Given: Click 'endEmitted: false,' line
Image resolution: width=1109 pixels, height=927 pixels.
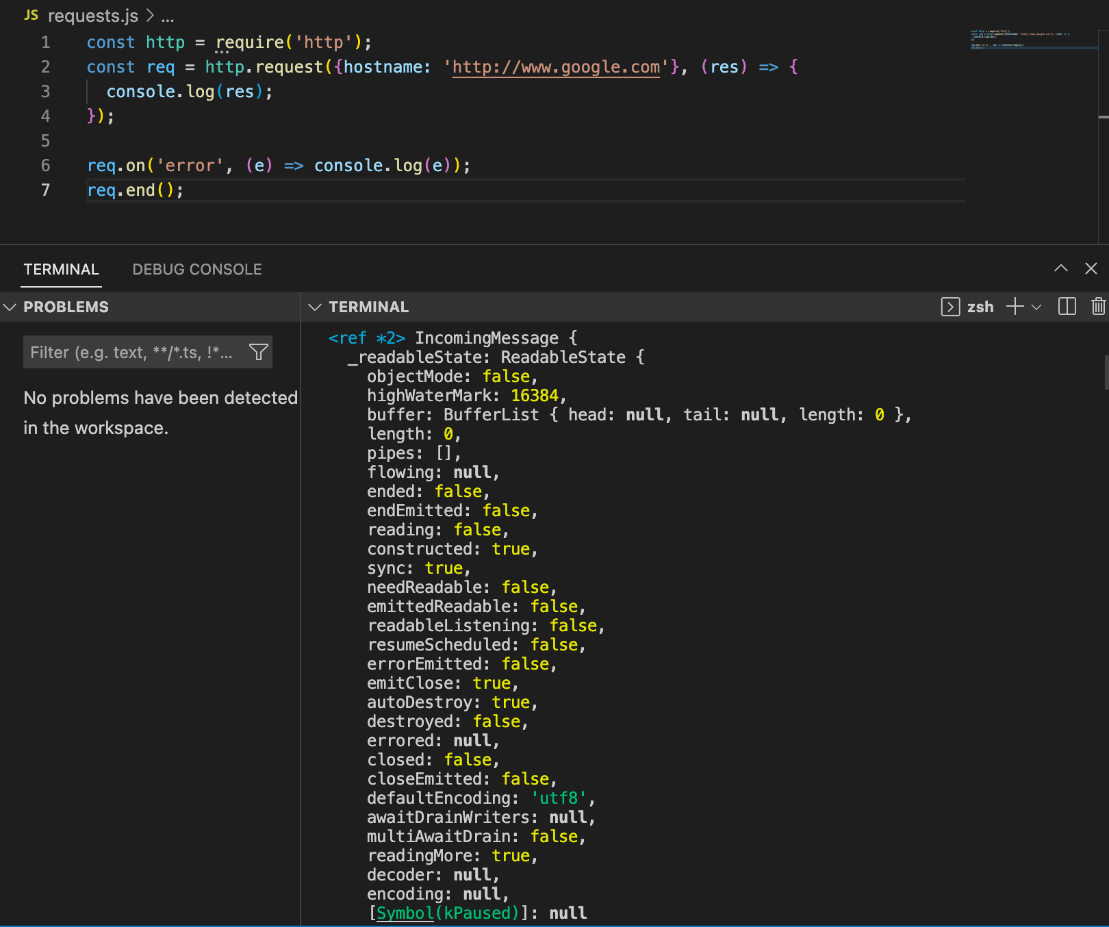Looking at the screenshot, I should pyautogui.click(x=452, y=511).
